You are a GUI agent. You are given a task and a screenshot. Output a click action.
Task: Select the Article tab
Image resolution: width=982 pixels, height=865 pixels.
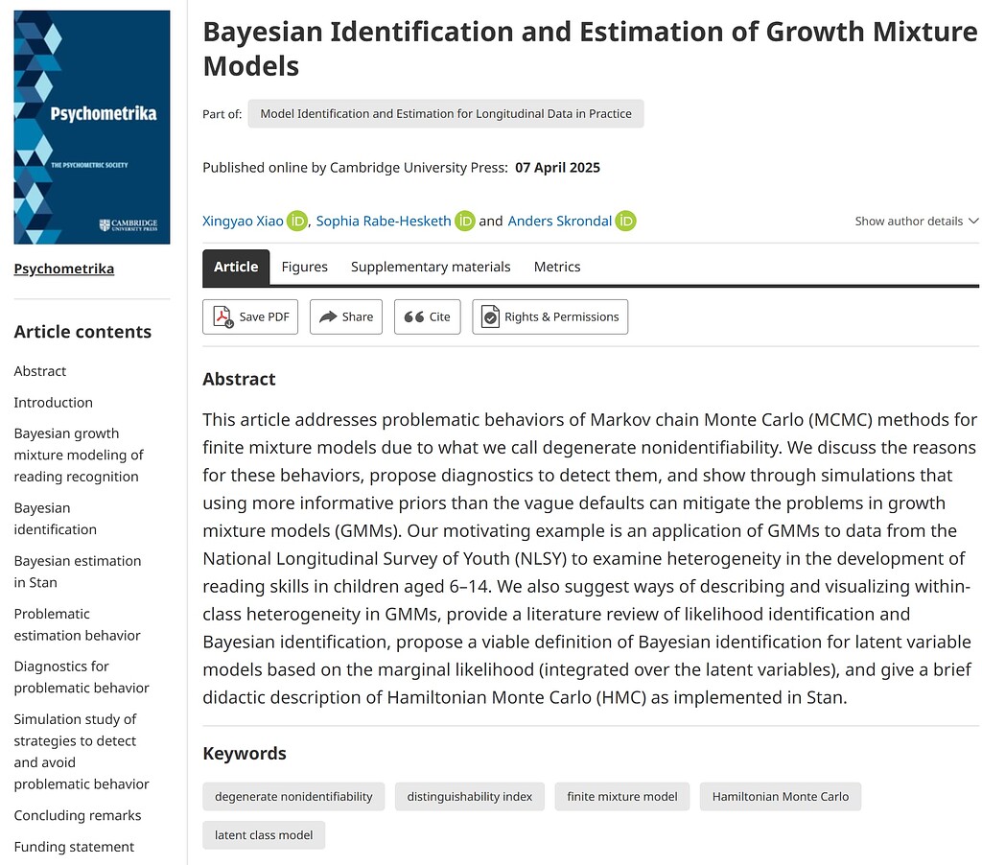click(x=236, y=267)
